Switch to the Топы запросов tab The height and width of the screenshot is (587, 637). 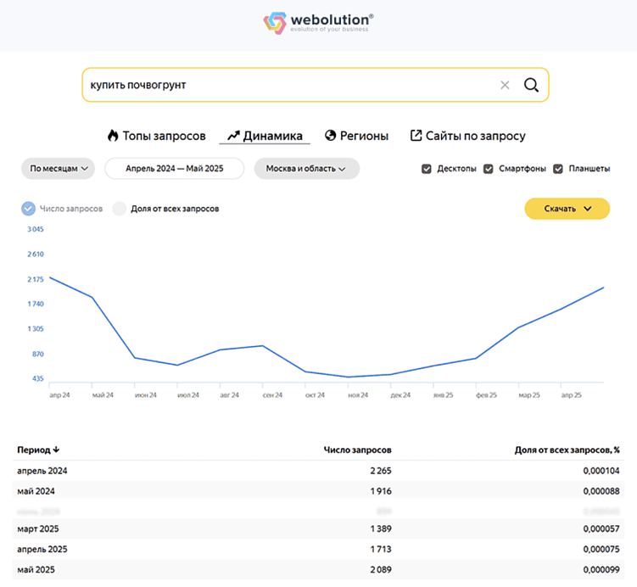tap(164, 136)
